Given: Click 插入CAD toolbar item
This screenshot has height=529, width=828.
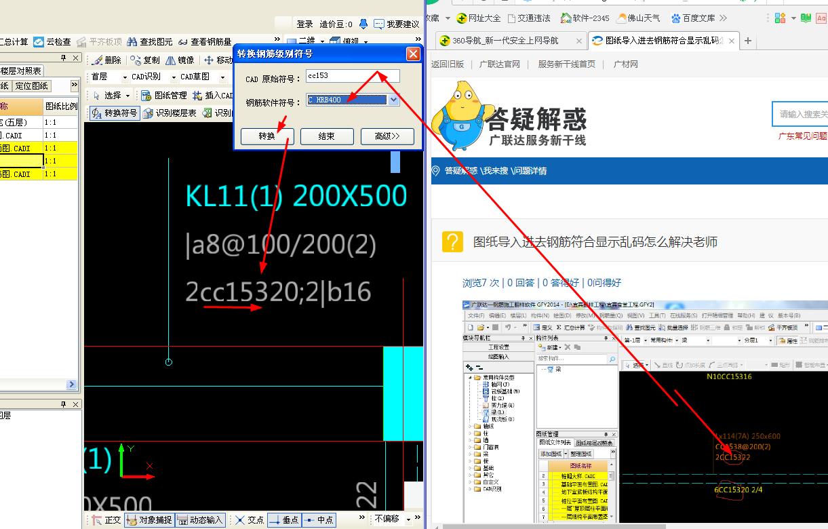Looking at the screenshot, I should (213, 96).
